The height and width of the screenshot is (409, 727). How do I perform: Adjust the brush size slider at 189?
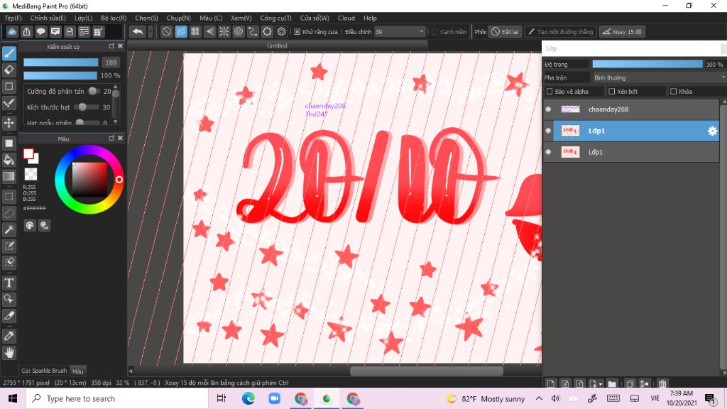tap(61, 62)
